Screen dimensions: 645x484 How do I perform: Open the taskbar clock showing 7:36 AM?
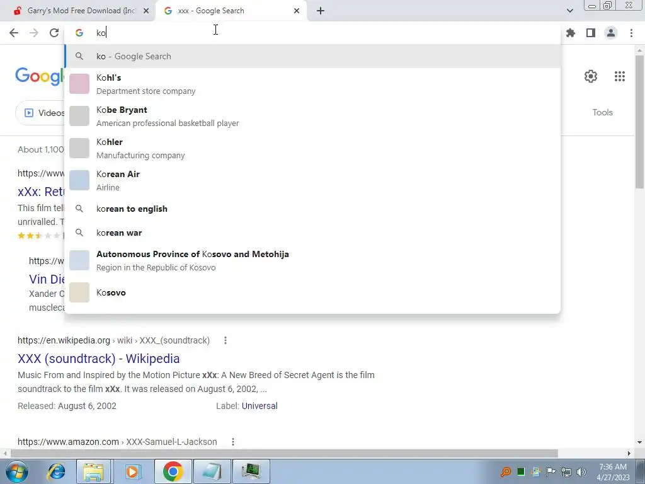coord(613,472)
